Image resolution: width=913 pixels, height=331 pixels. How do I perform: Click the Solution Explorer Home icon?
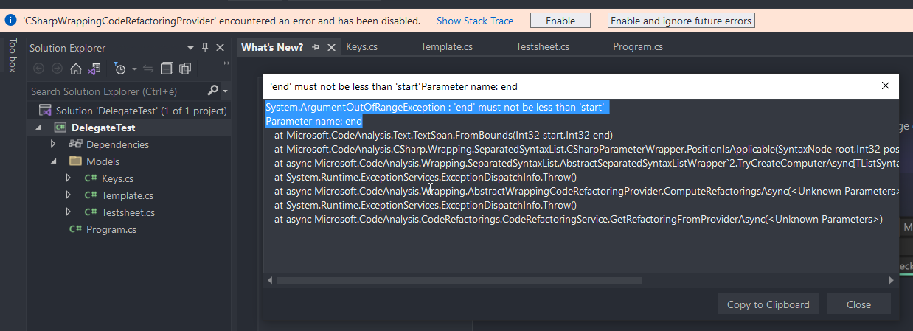(75, 69)
